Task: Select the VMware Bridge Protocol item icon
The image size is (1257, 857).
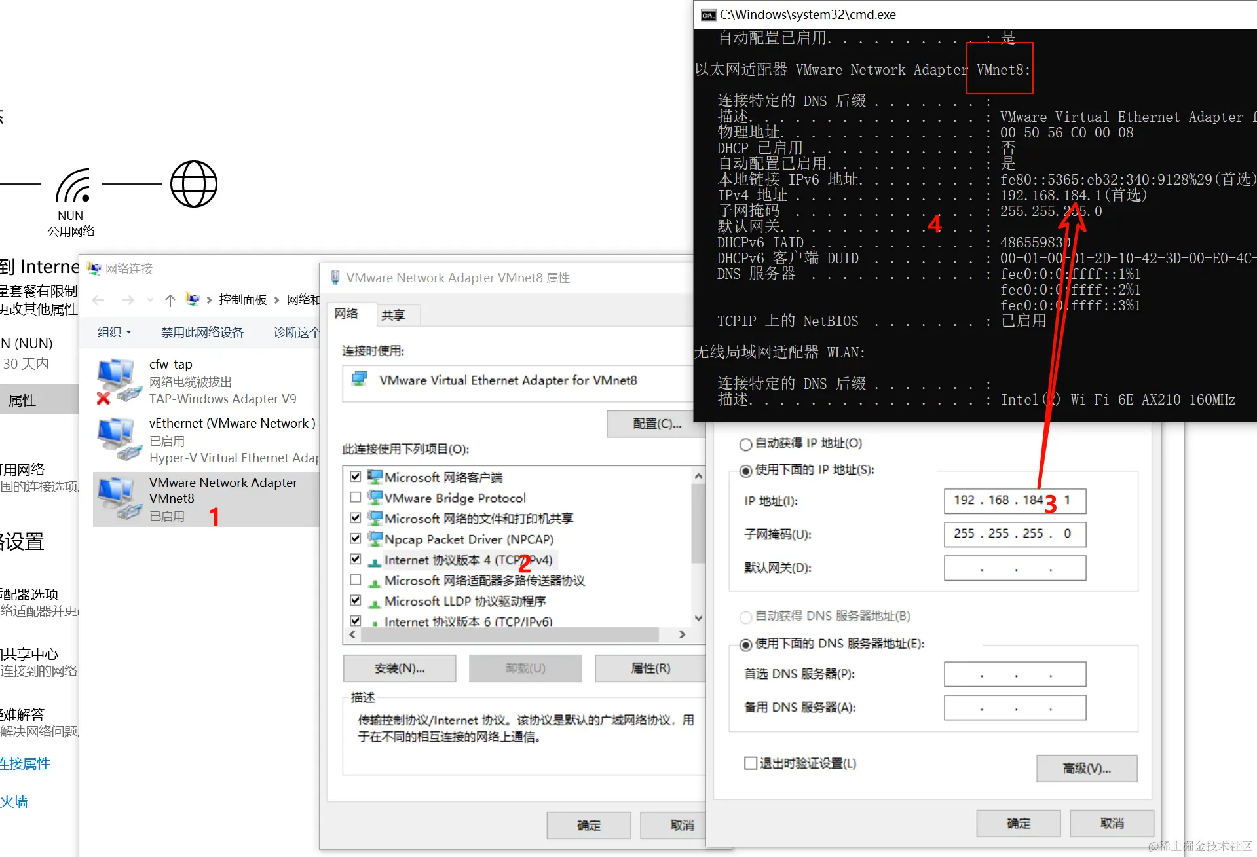Action: pos(375,498)
